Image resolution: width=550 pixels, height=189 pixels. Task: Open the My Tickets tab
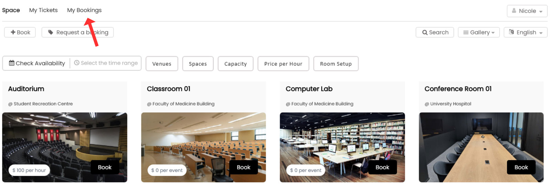[43, 10]
